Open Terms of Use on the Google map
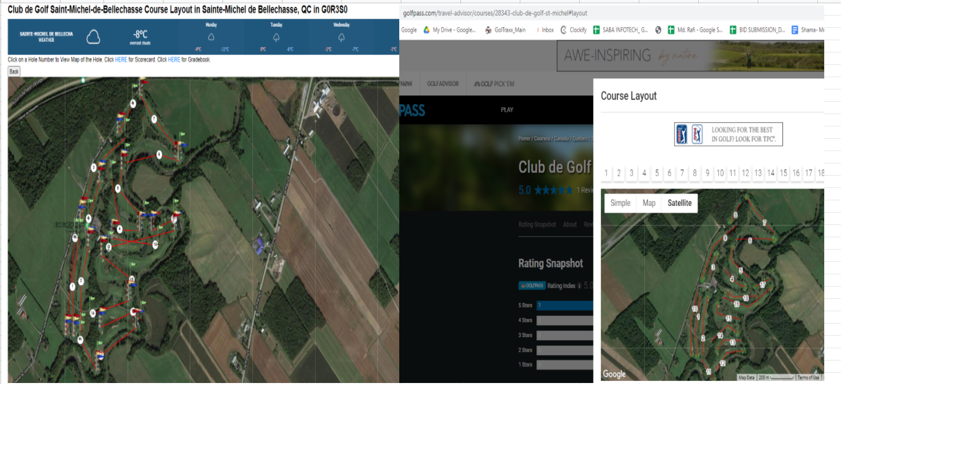Viewport: 955px width, 458px height. (x=808, y=378)
